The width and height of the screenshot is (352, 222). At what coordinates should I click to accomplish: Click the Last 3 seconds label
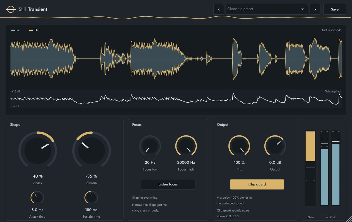331,30
